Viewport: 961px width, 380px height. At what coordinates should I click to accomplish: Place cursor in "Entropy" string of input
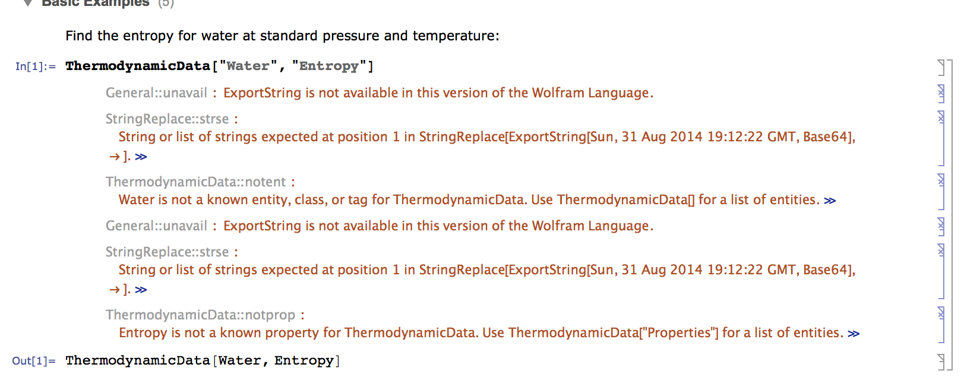point(329,66)
